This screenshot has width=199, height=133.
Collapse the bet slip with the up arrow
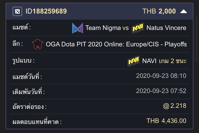(184, 12)
